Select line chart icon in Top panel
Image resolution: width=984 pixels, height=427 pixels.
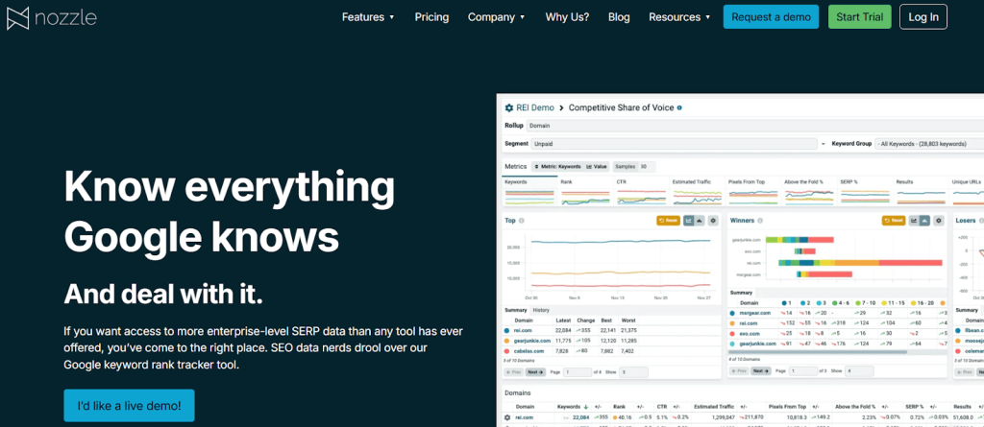click(x=689, y=221)
